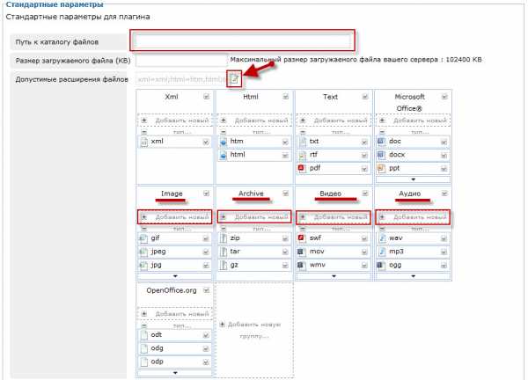Image resolution: width=528 pixels, height=380 pixels.
Task: Select the doc file type icon
Action: 381,142
